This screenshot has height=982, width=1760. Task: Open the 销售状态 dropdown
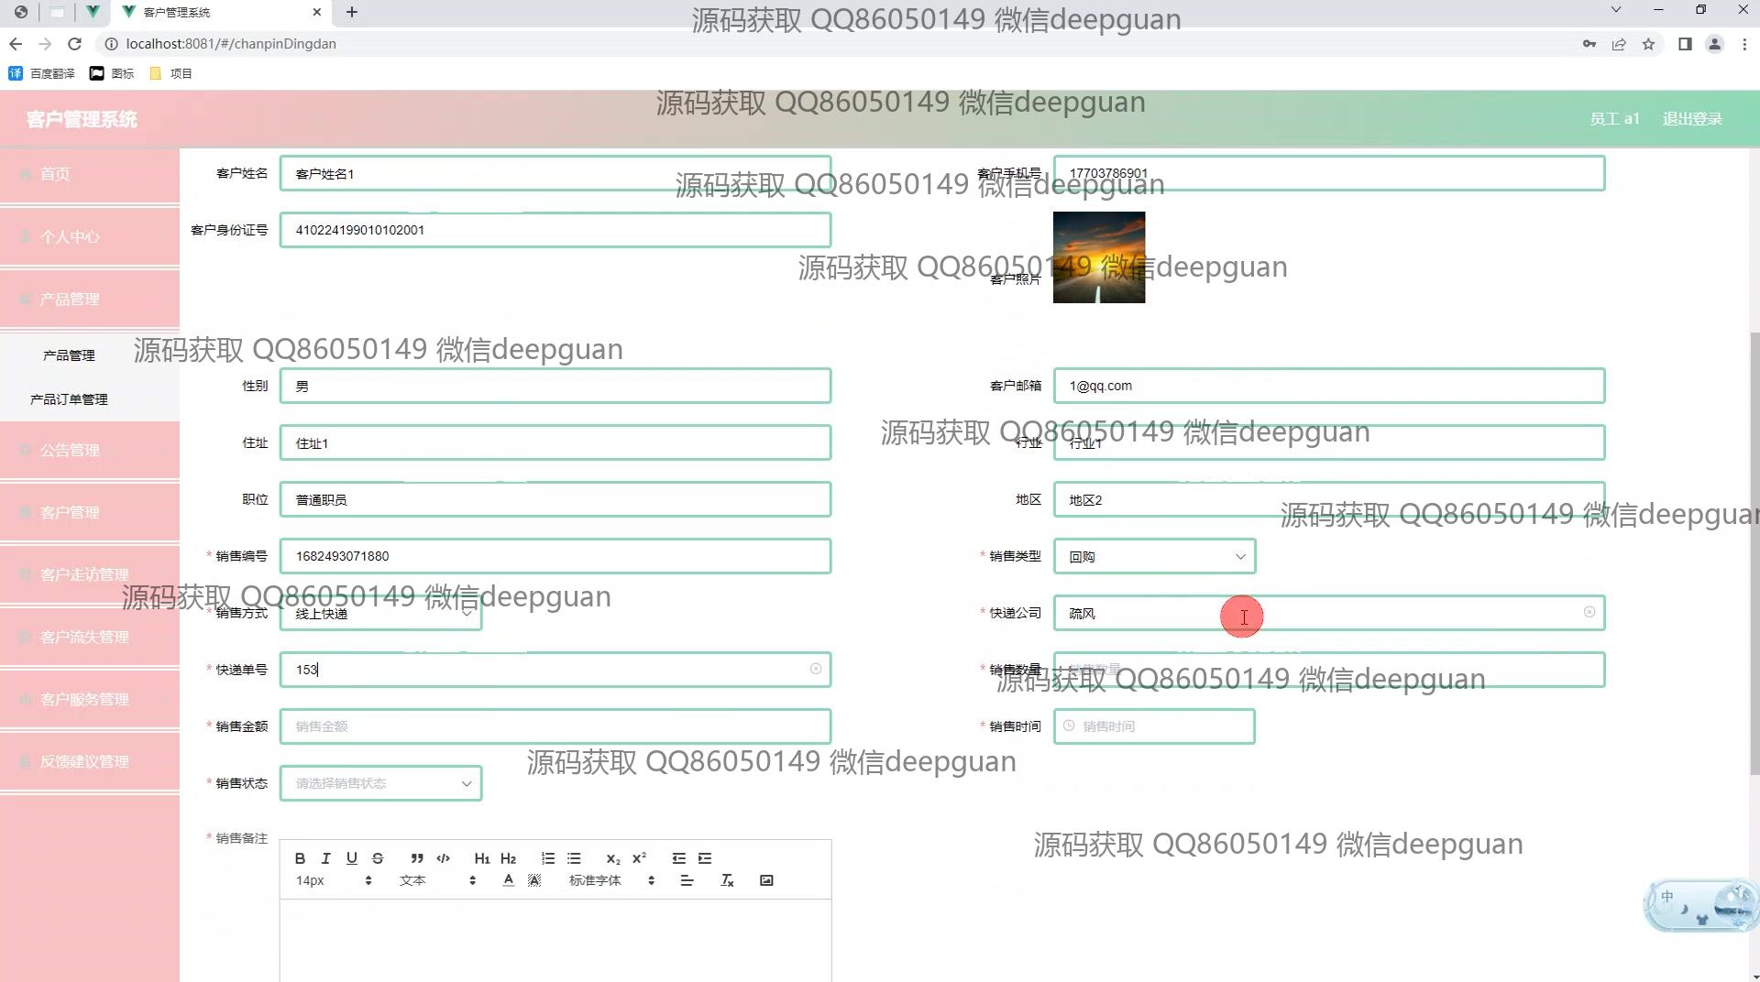tap(380, 783)
